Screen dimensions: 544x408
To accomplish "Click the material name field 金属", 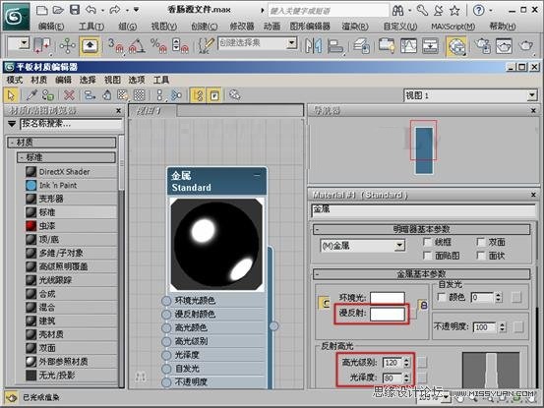I will [x=423, y=209].
